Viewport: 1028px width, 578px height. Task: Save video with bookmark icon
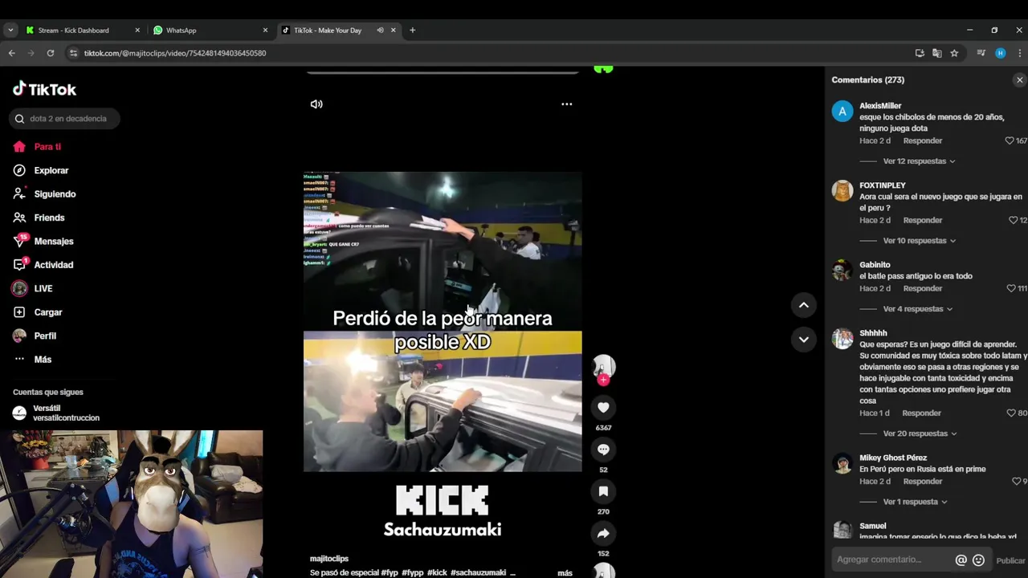[x=603, y=491]
